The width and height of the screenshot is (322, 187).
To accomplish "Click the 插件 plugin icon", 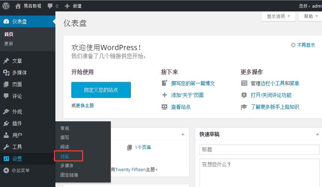I will coord(6,123).
